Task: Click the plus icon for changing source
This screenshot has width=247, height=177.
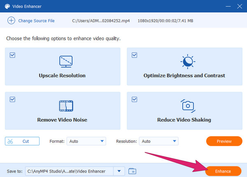Action: pos(11,21)
